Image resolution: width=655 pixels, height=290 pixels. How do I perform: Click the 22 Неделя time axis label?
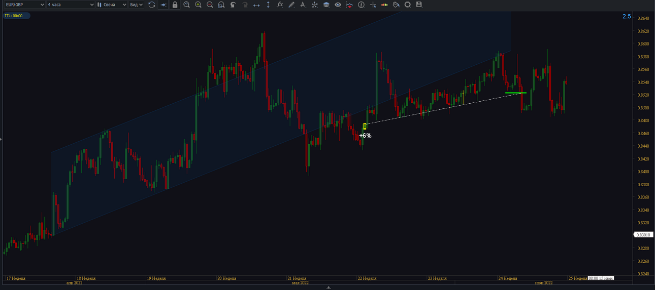[367, 278]
